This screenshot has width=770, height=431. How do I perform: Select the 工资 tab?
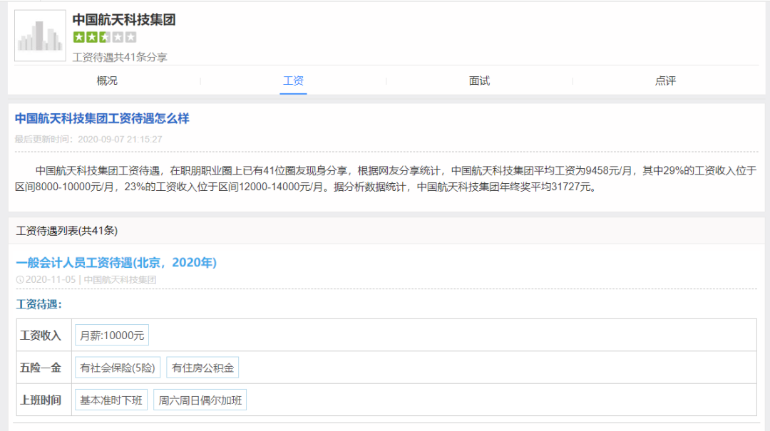tap(293, 81)
